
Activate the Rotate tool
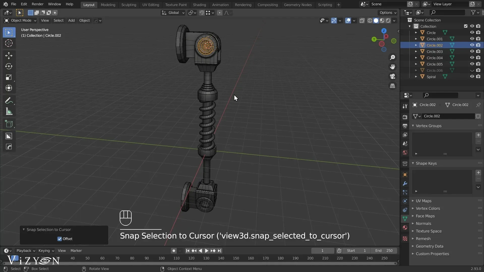coord(9,66)
